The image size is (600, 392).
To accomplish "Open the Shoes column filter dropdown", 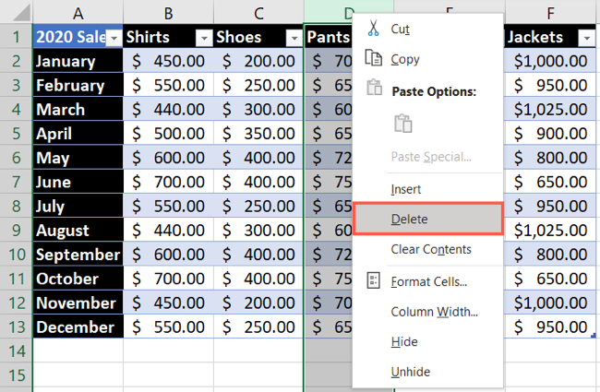I will click(294, 38).
